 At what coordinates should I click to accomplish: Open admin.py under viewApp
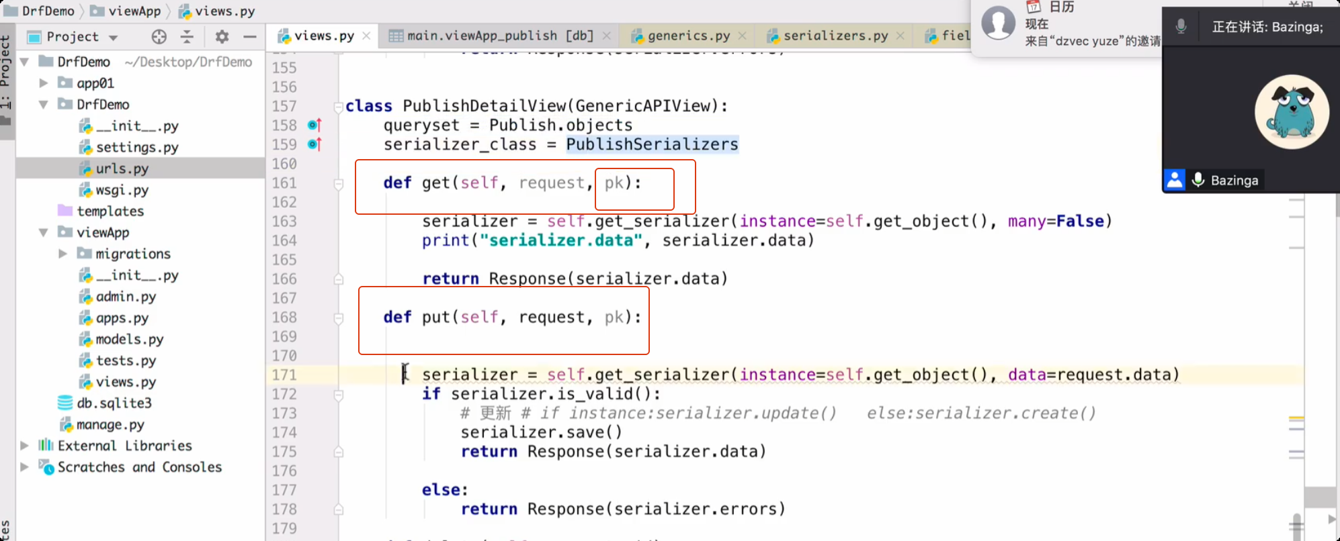[x=125, y=297]
